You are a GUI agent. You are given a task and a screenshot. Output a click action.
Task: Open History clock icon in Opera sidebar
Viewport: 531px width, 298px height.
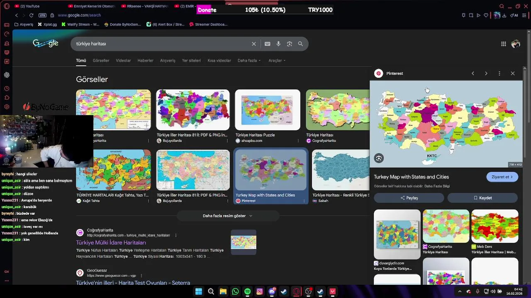click(x=7, y=89)
